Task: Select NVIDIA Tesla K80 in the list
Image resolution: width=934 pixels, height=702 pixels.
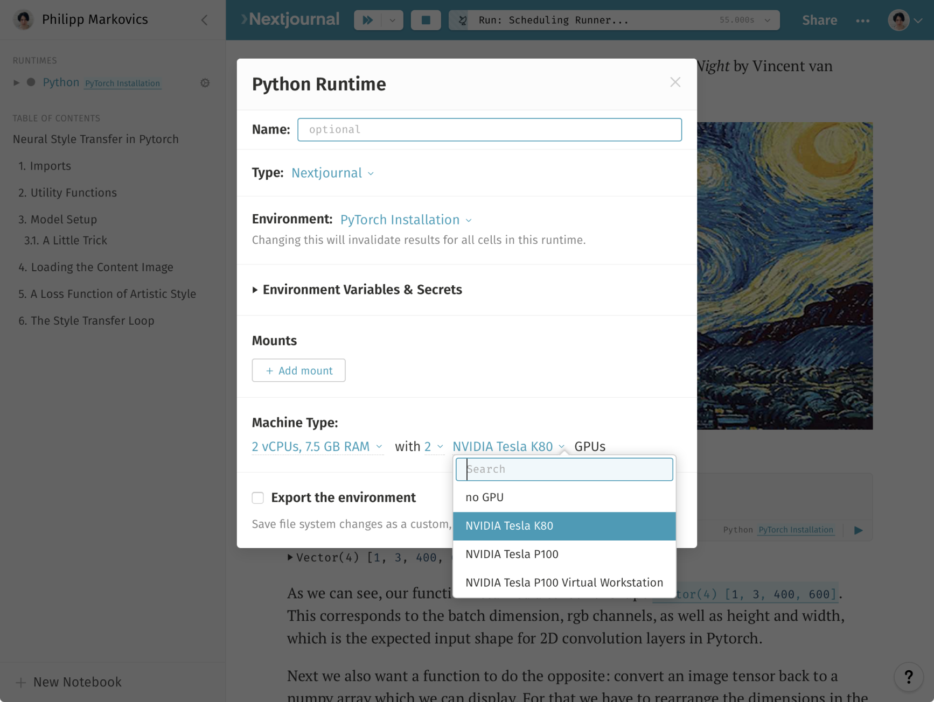Action: tap(564, 526)
